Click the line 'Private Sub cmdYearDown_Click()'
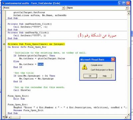This screenshot has height=120, width=133. [30, 24]
